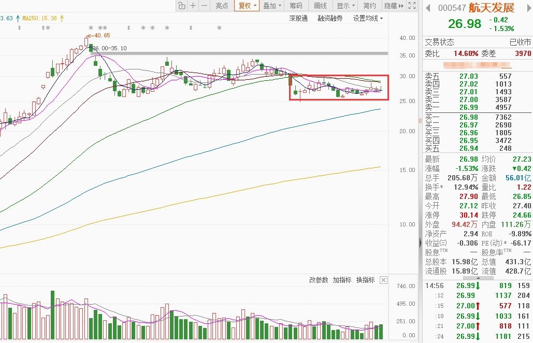Click the side panel collapse handle
The image size is (533, 343).
421,242
